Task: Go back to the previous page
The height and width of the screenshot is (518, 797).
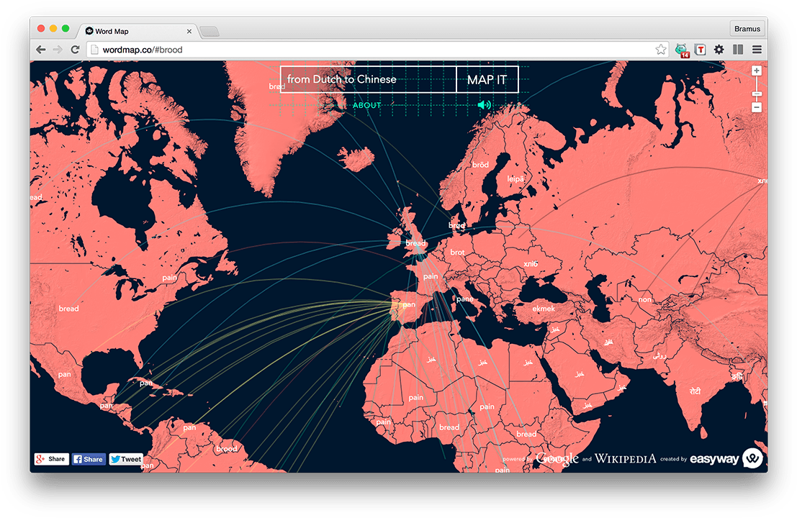Action: tap(41, 50)
